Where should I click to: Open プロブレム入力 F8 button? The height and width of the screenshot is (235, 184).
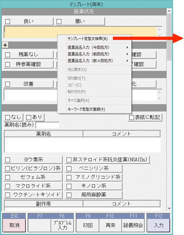tap(62, 225)
